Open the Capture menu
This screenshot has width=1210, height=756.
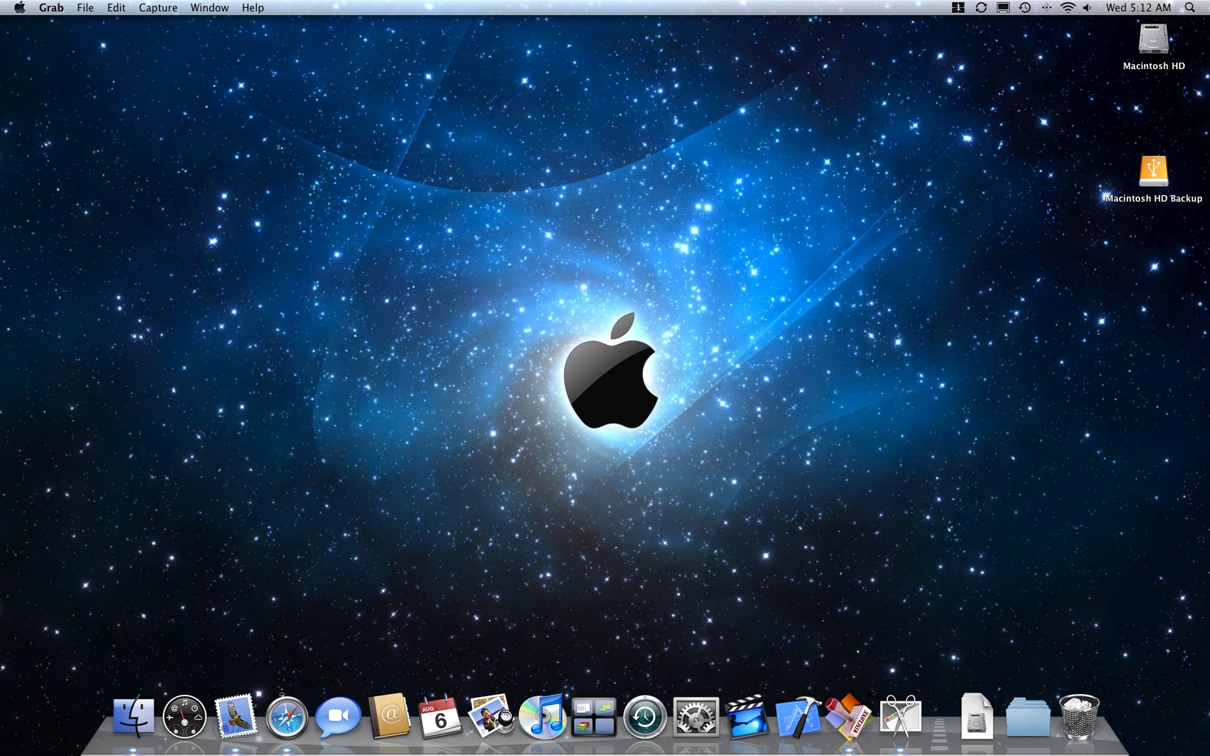(x=158, y=8)
